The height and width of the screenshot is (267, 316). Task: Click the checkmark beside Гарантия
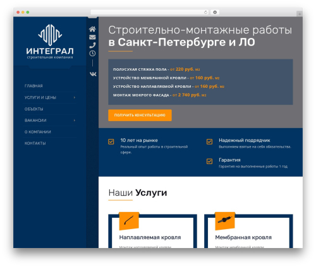coord(209,162)
